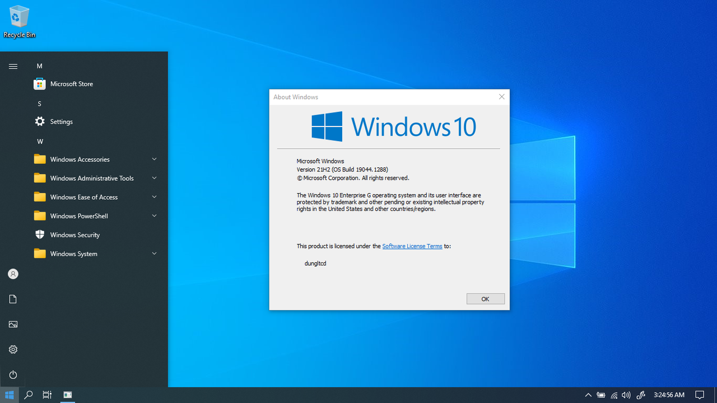Image resolution: width=717 pixels, height=403 pixels.
Task: Jump to letter W section header
Action: (x=40, y=141)
